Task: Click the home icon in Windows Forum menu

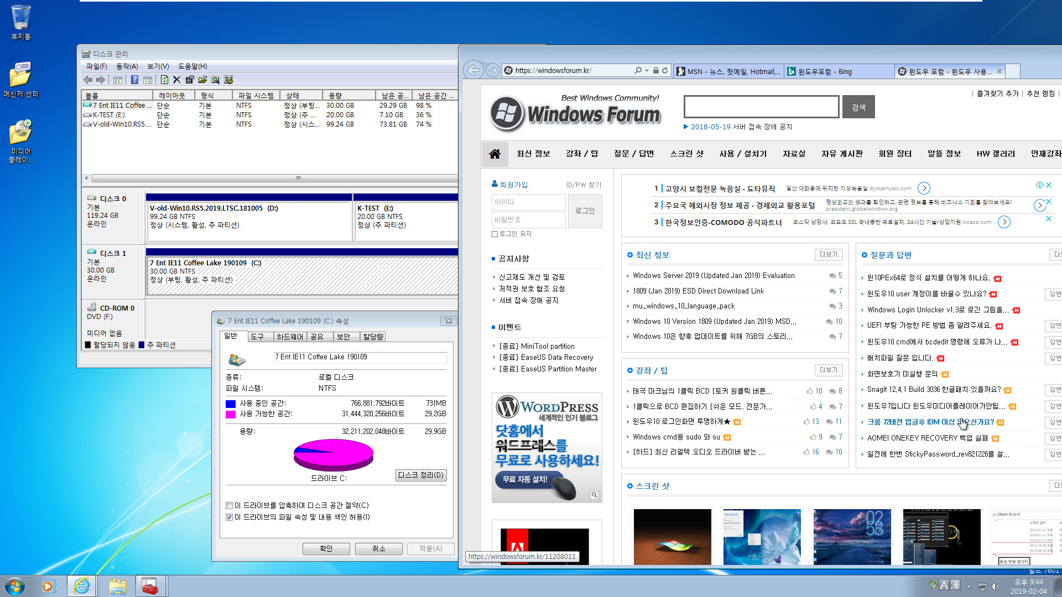Action: pyautogui.click(x=494, y=154)
